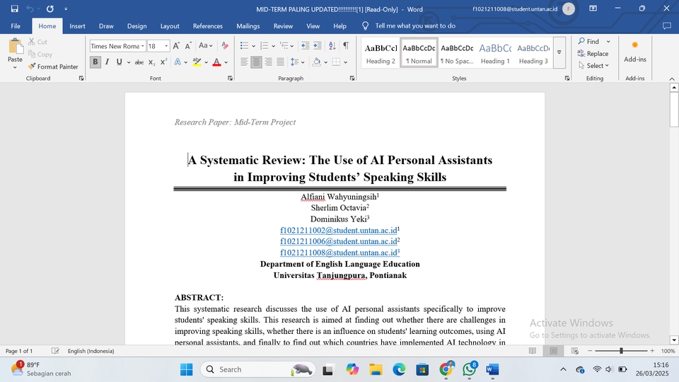This screenshot has width=679, height=382.
Task: Open the comments speech bubble icon
Action: tap(667, 26)
